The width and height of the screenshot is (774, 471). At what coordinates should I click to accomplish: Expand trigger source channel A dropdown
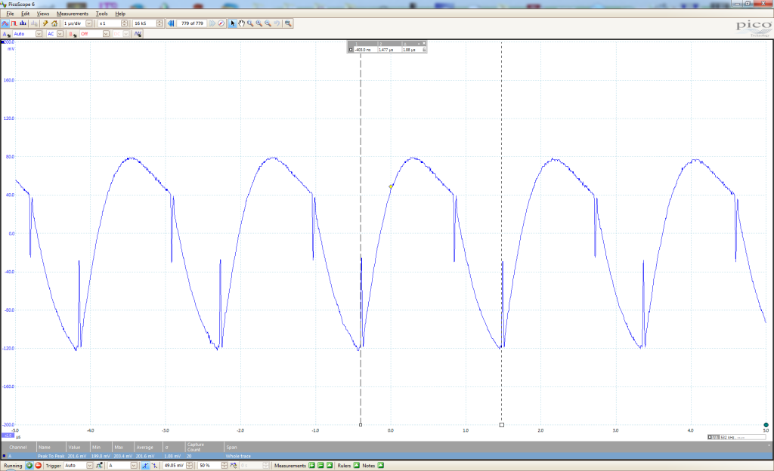(133, 466)
